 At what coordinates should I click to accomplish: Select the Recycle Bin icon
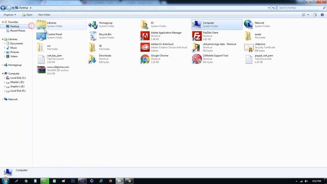pos(93,36)
